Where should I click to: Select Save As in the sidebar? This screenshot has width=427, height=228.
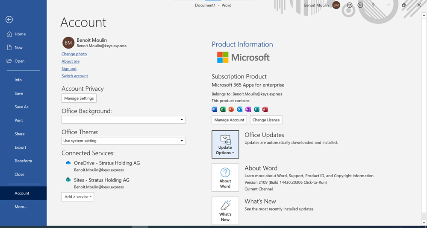click(x=21, y=107)
